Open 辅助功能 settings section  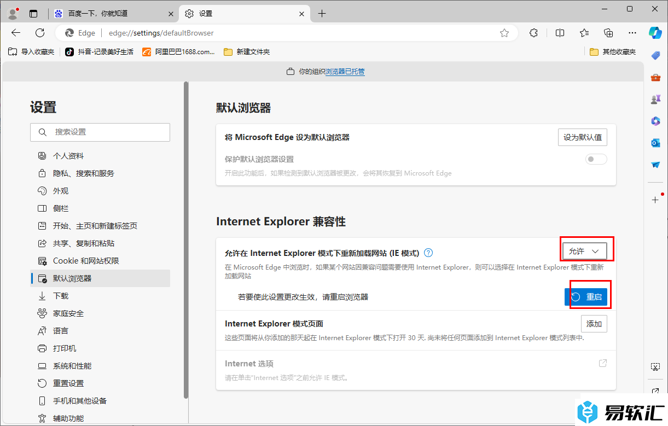100,418
